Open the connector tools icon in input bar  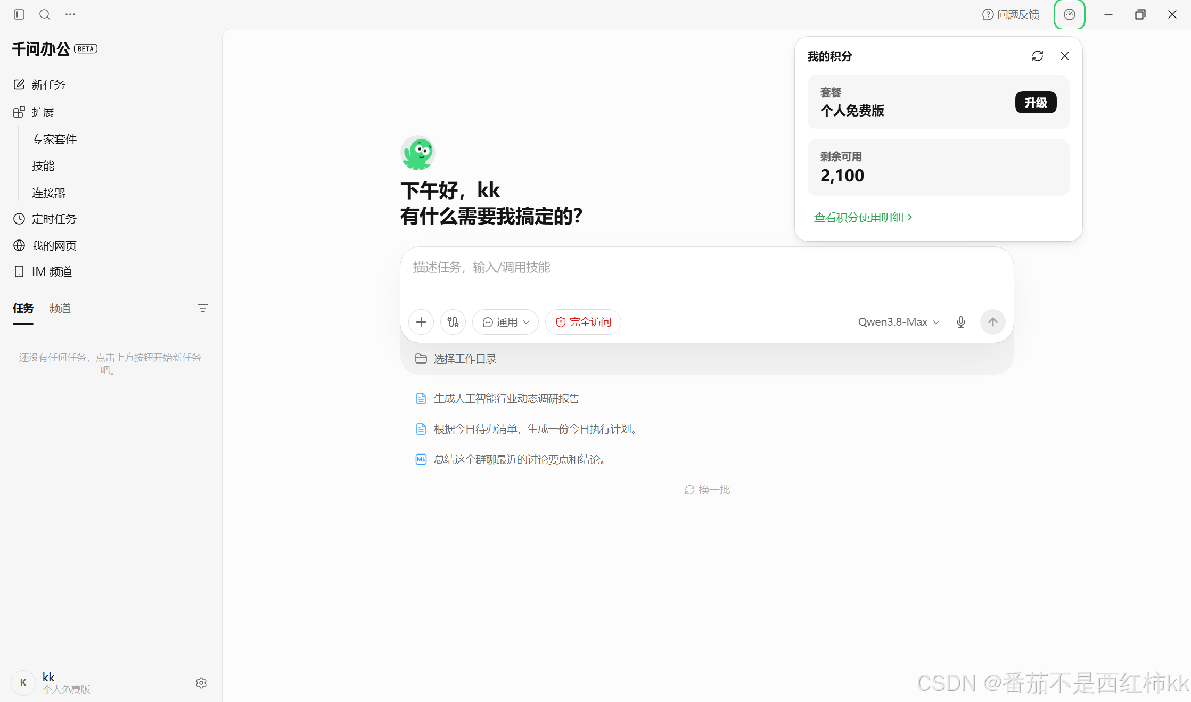tap(453, 322)
